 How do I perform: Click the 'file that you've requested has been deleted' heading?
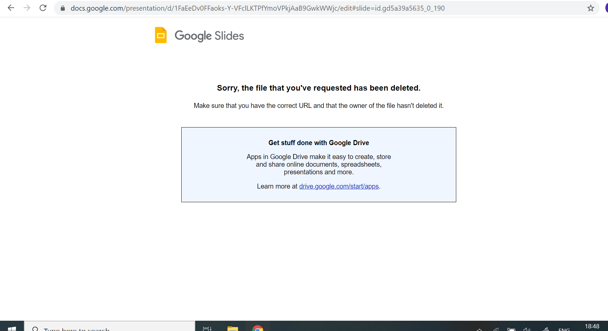[318, 88]
